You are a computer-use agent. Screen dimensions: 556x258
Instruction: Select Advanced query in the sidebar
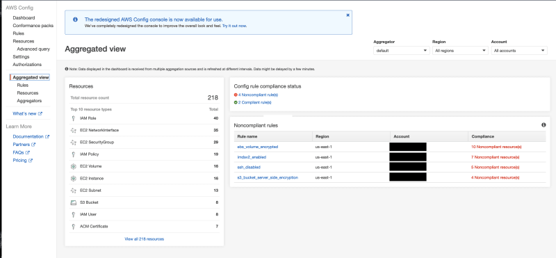[x=33, y=49]
